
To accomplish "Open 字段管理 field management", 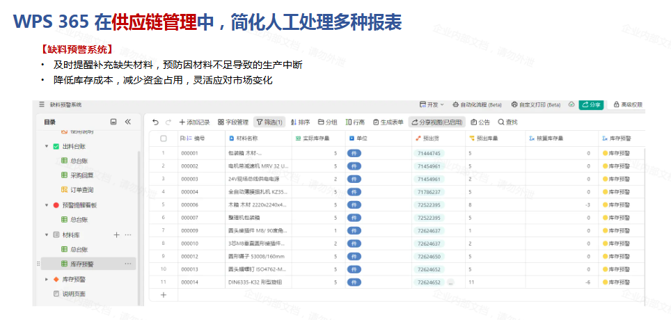I will pyautogui.click(x=233, y=122).
